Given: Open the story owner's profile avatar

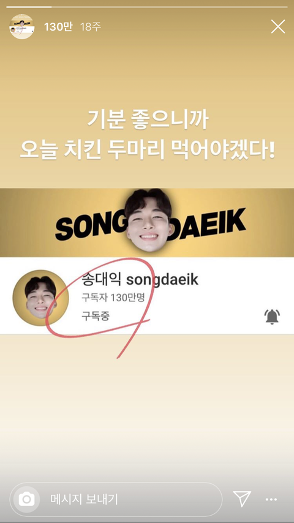Looking at the screenshot, I should 21,27.
